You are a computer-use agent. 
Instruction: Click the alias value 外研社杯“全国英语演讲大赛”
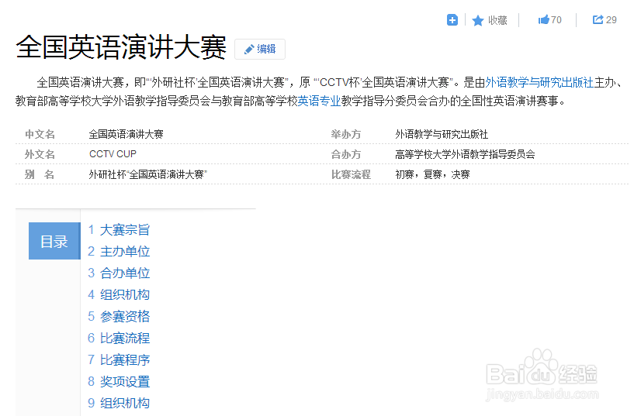pos(148,174)
